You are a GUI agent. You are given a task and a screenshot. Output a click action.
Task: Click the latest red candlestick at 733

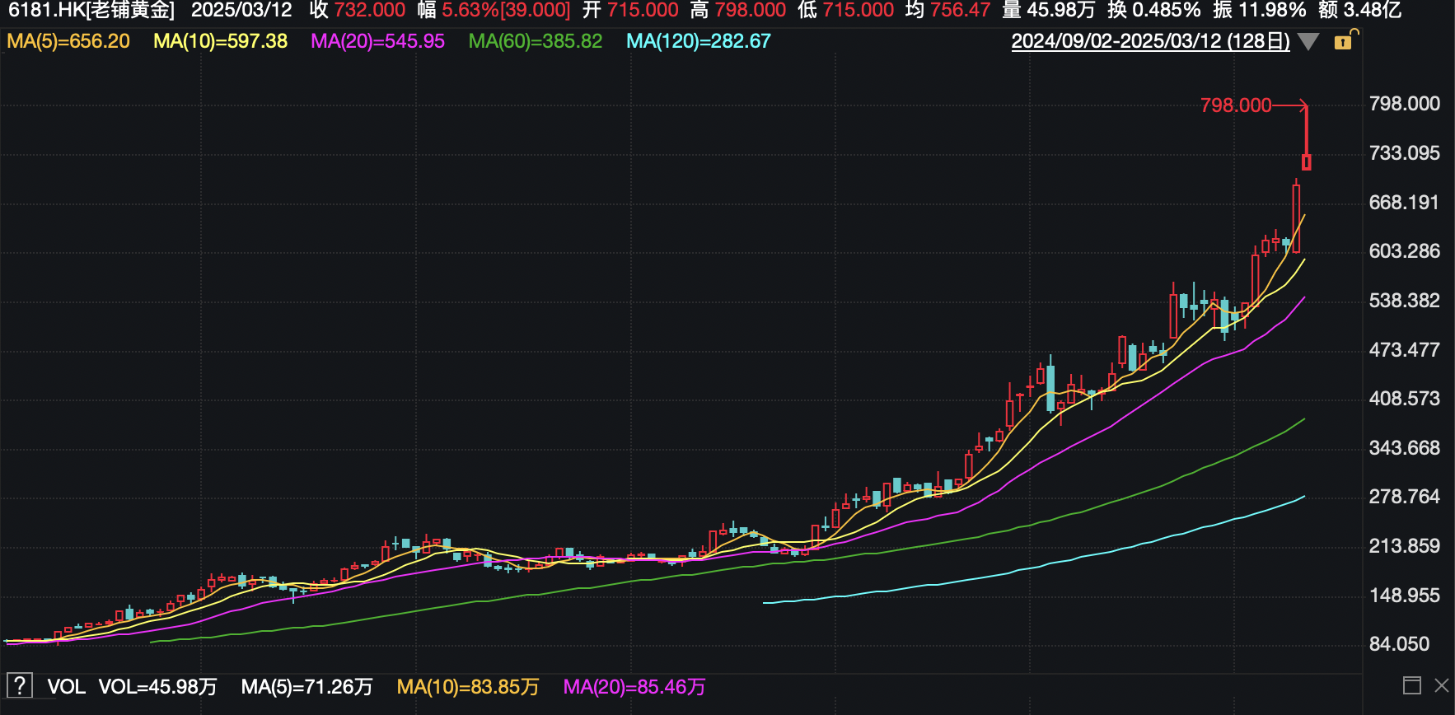1306,161
